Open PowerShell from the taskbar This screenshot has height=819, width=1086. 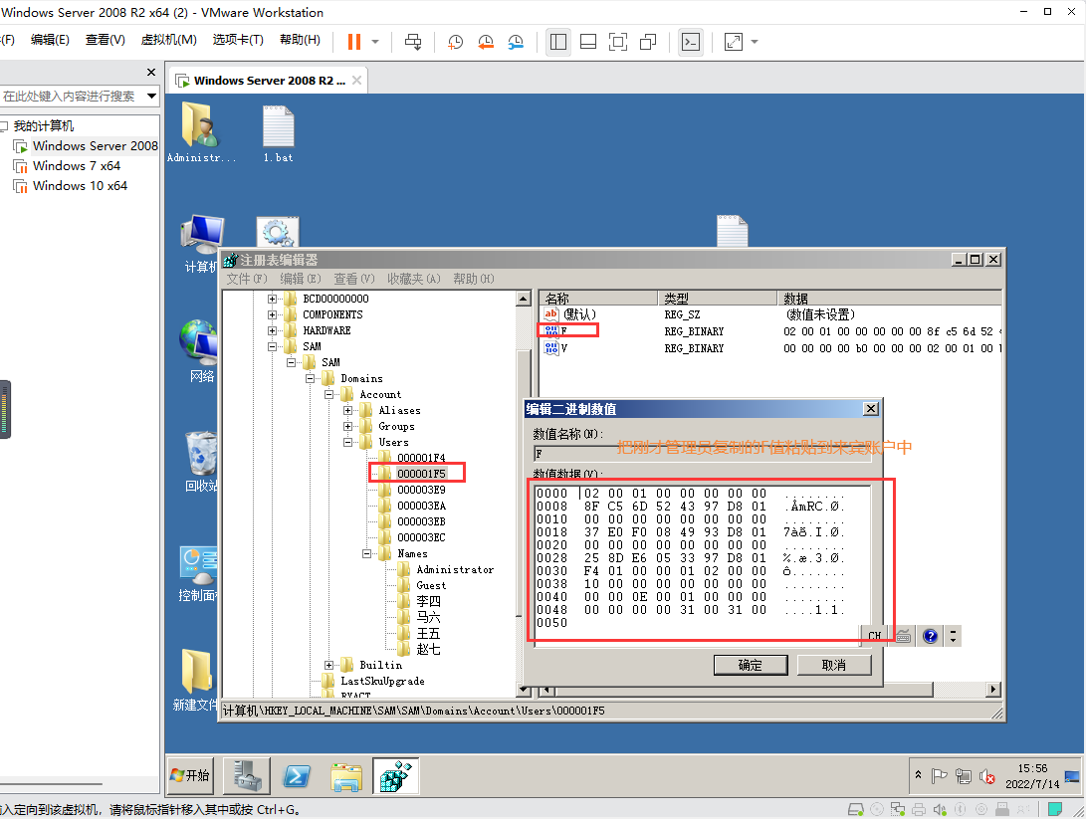click(x=297, y=775)
